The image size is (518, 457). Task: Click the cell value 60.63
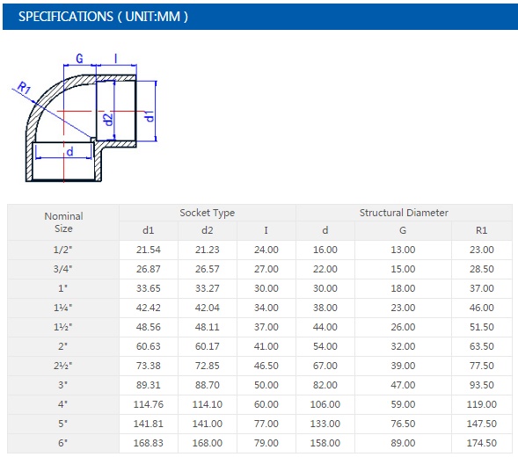[x=149, y=346]
